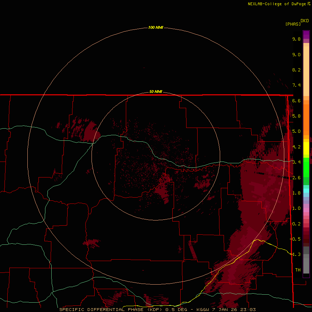Select the orange color bar segment
The width and height of the screenshot is (312, 312).
(306, 119)
